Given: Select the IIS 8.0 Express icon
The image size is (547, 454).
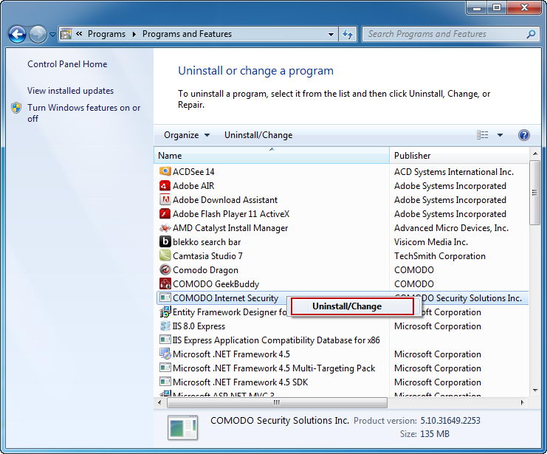Looking at the screenshot, I should [x=165, y=326].
